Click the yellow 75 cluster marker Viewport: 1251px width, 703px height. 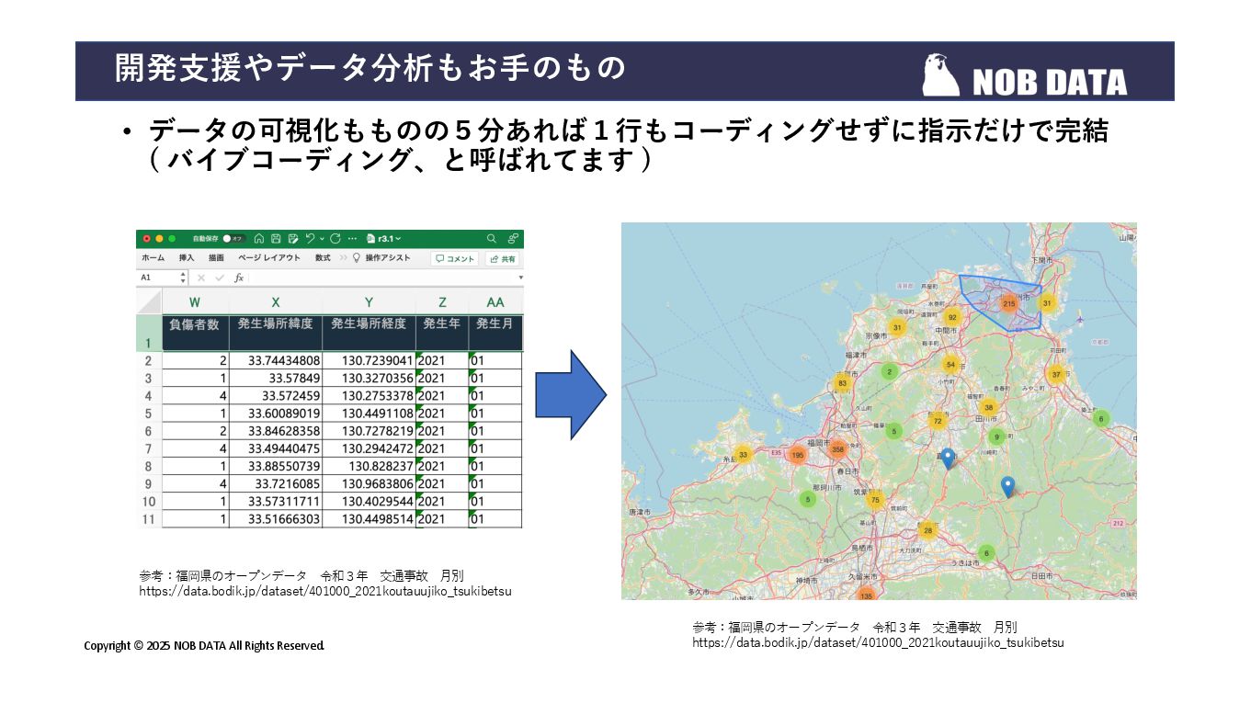pyautogui.click(x=875, y=501)
